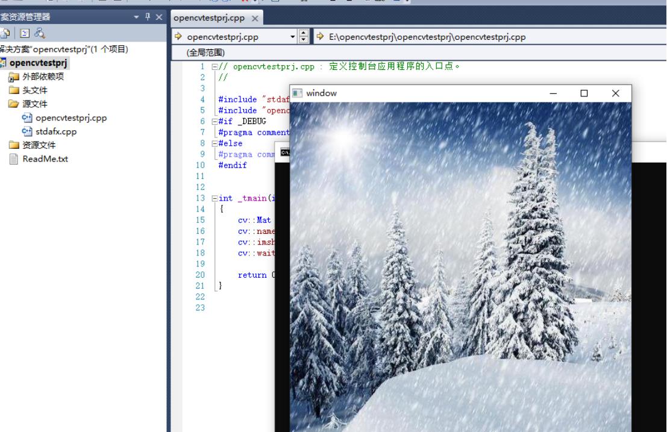Click the "return" keyword on line 20
The width and height of the screenshot is (667, 432).
click(x=252, y=275)
